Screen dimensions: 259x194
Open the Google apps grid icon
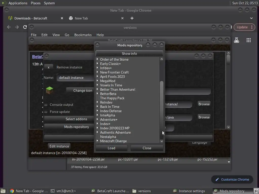click(249, 40)
